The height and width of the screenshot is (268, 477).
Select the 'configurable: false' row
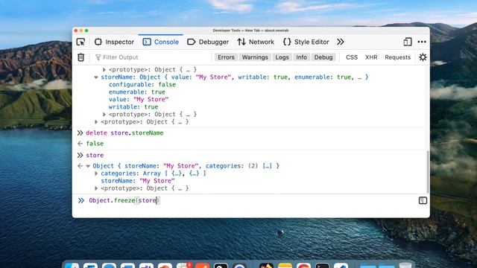coord(142,84)
